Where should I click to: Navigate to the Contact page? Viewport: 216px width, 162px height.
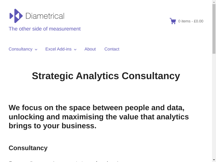coord(112,49)
